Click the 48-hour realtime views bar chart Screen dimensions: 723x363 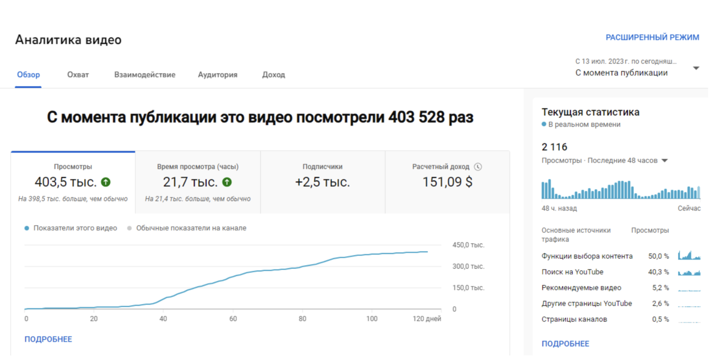621,189
